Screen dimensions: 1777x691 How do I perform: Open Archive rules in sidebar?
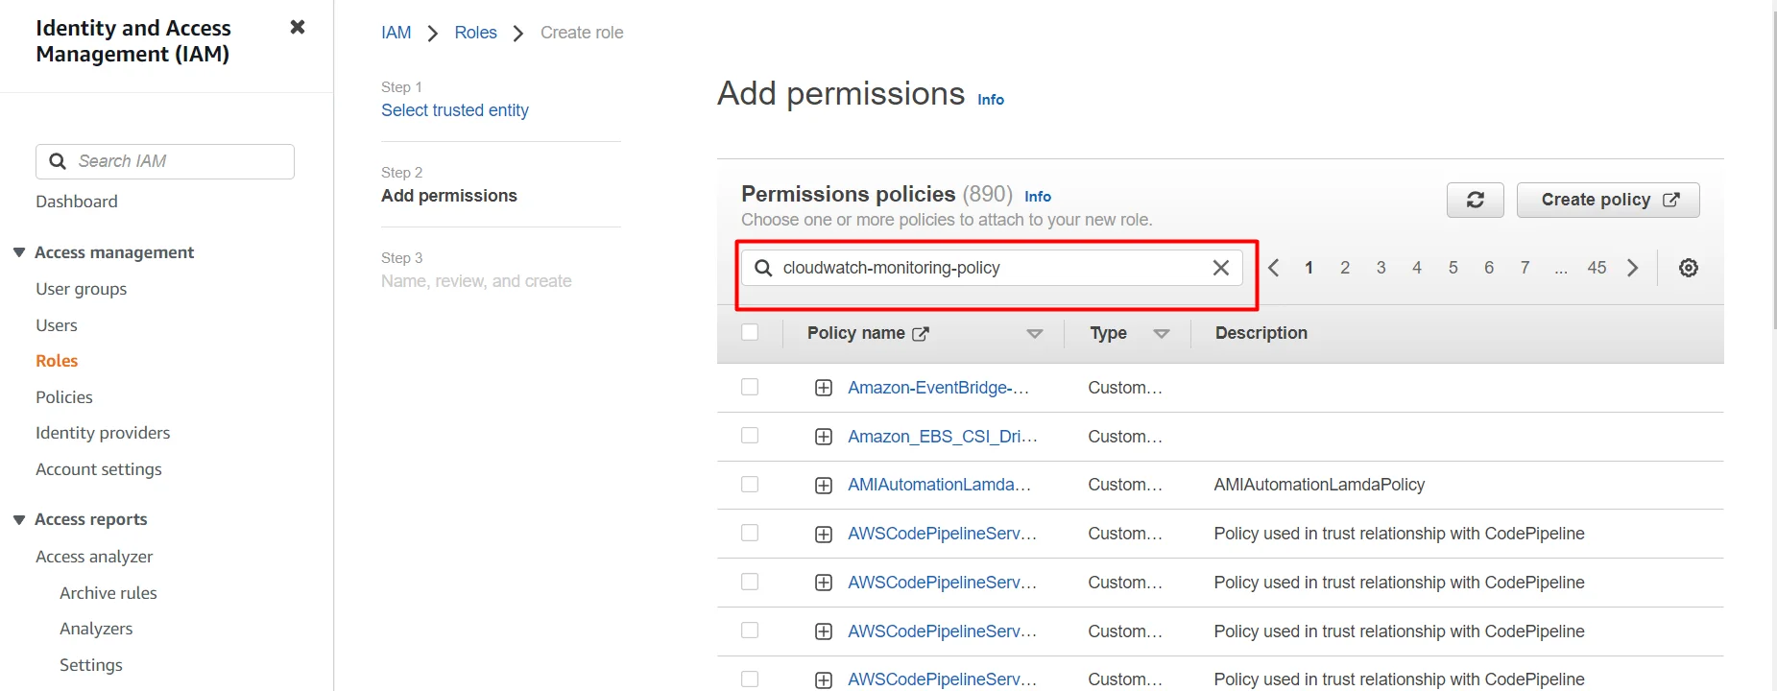point(108,593)
